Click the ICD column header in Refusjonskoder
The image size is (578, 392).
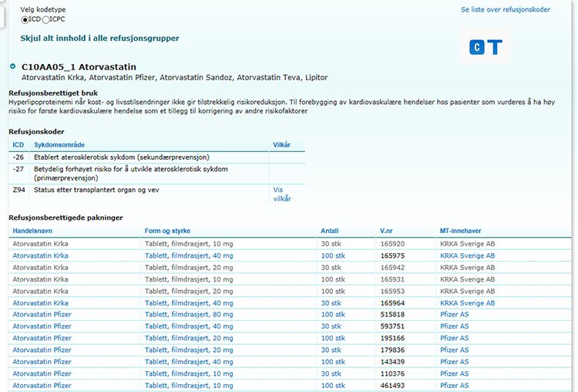coord(18,144)
